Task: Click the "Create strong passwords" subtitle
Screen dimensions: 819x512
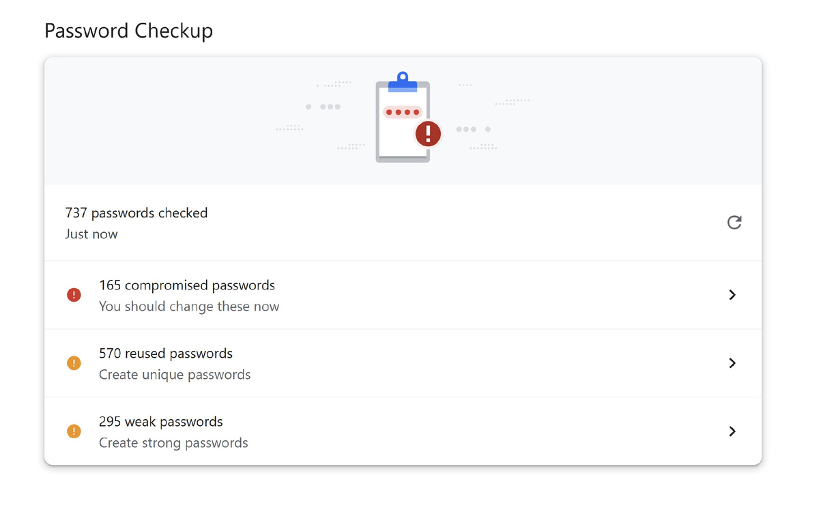Action: pos(173,443)
